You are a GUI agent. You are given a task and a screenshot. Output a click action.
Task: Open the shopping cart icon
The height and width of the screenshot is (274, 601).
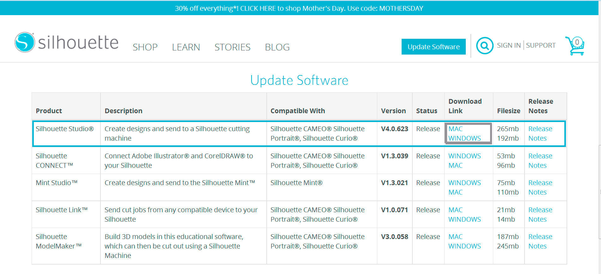click(575, 46)
